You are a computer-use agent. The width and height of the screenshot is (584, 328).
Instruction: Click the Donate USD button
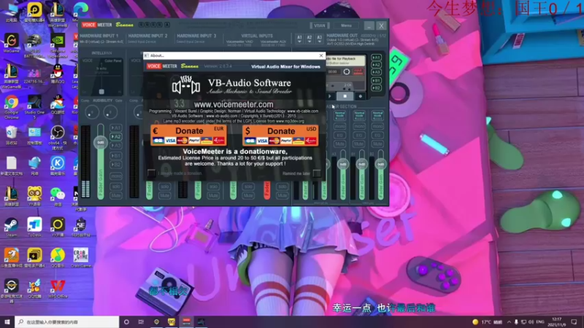click(280, 135)
